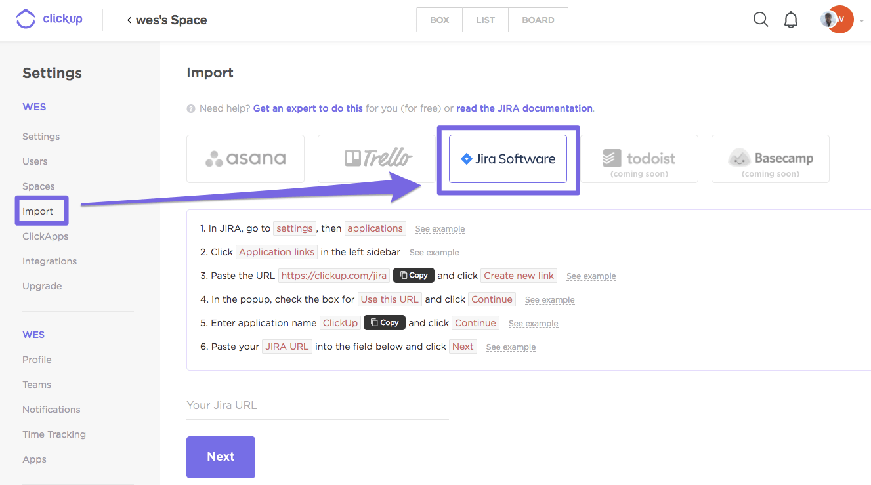Click the Your Jira URL input field

point(318,406)
